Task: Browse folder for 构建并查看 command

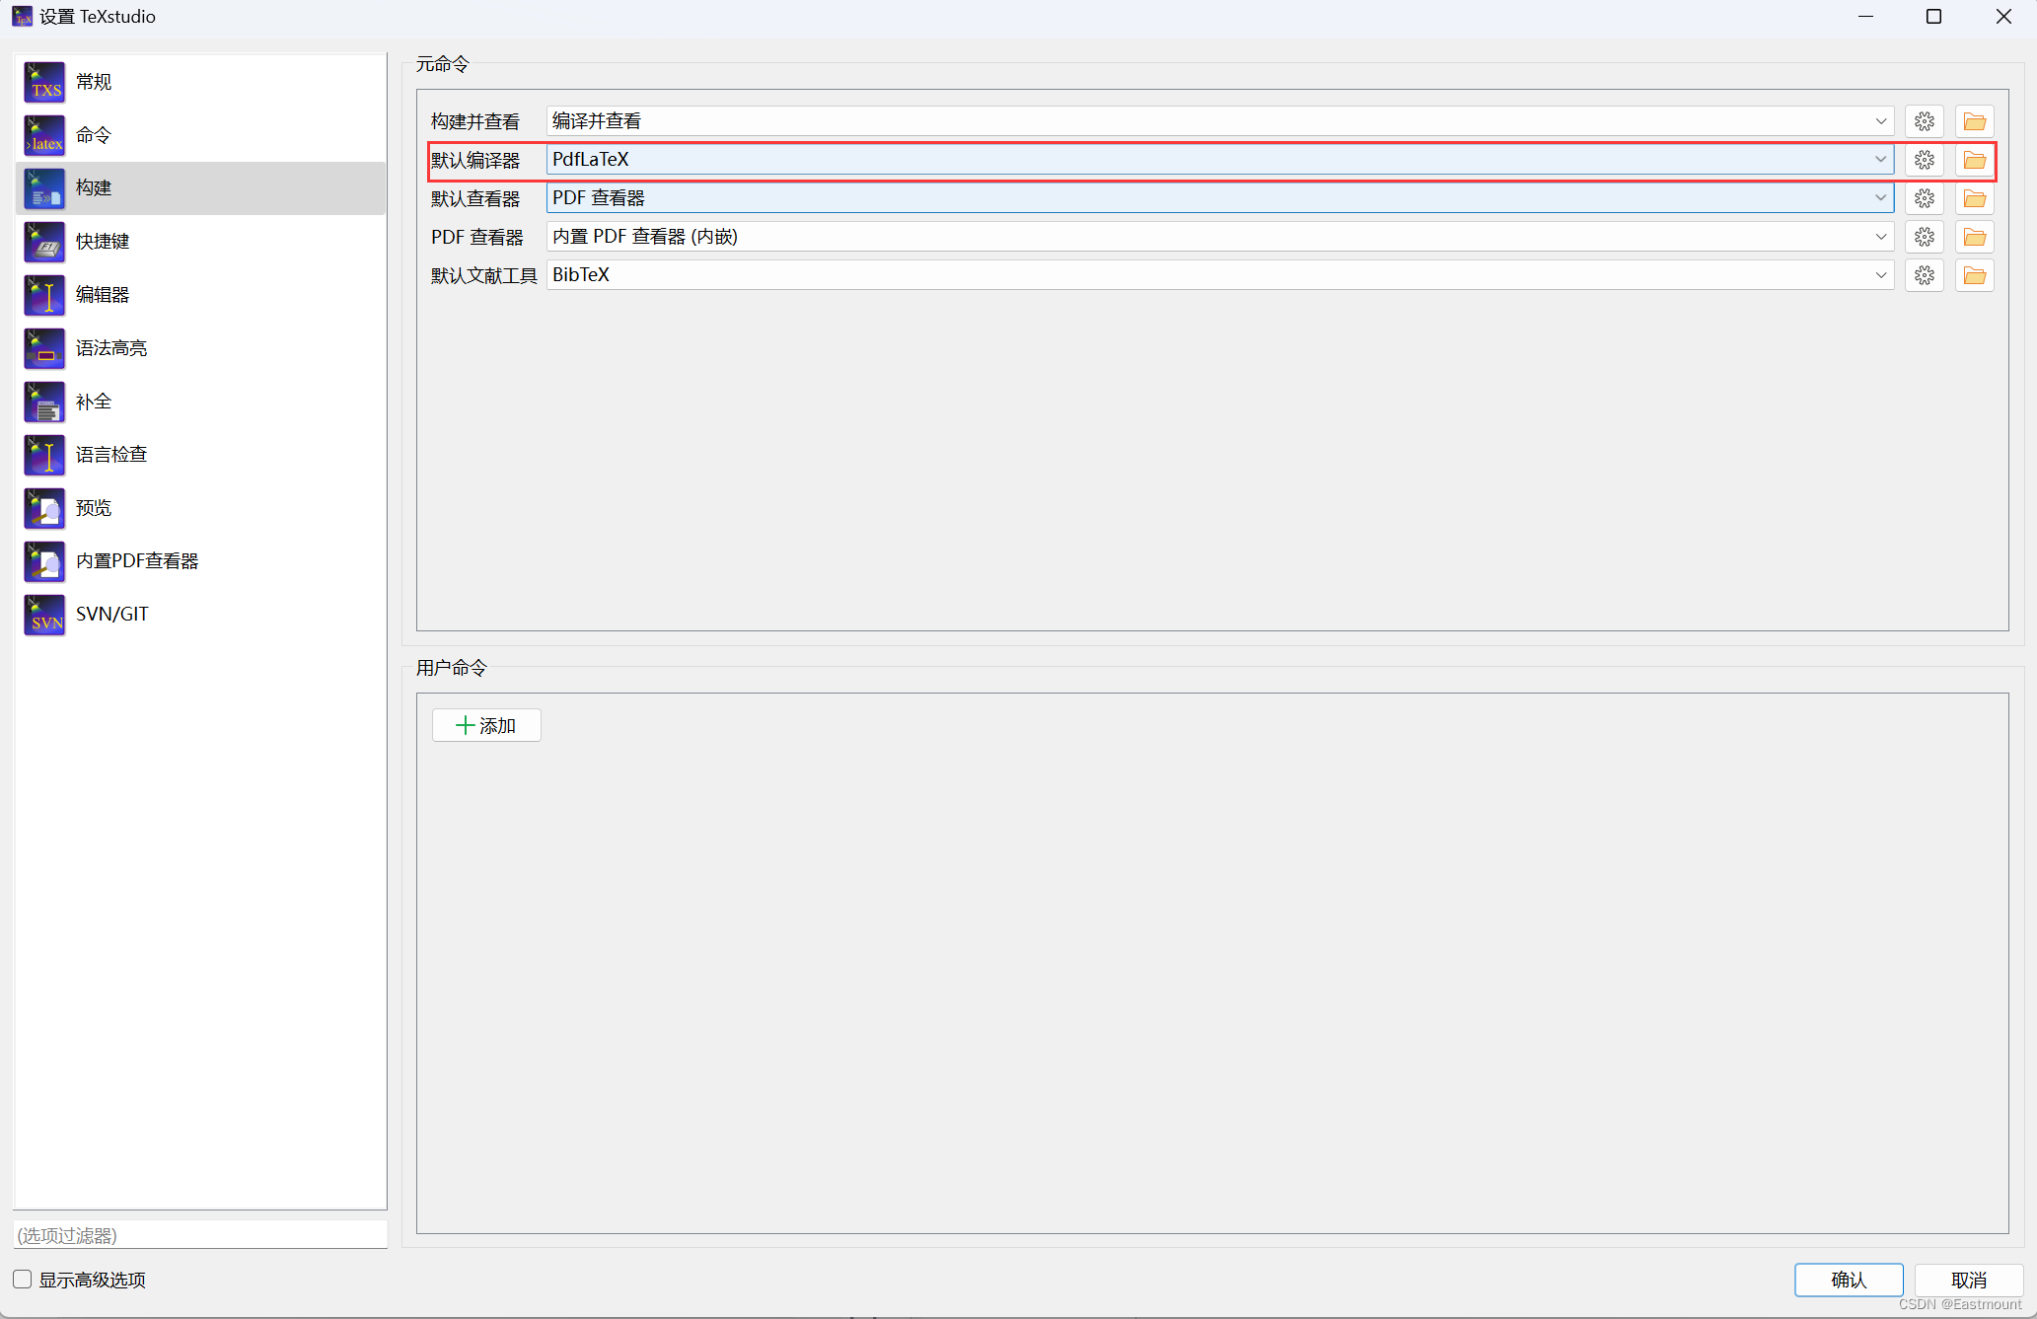Action: tap(1975, 121)
